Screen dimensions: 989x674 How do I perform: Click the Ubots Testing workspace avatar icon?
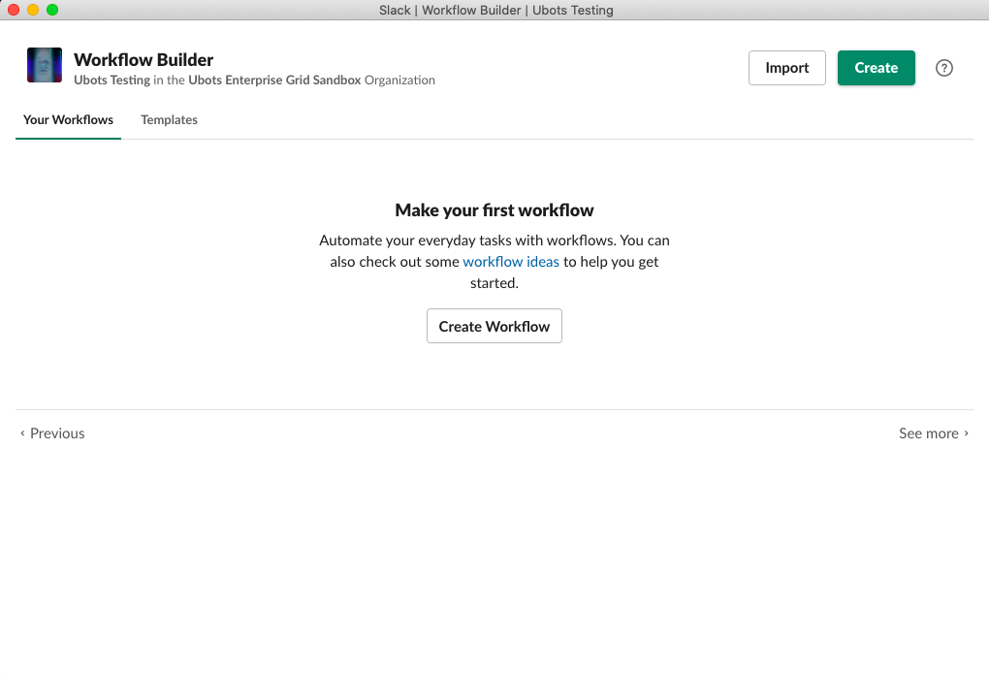tap(44, 66)
